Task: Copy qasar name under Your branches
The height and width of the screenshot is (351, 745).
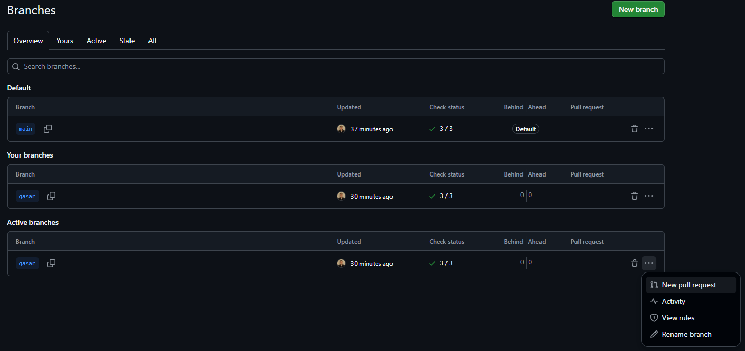Action: 51,196
